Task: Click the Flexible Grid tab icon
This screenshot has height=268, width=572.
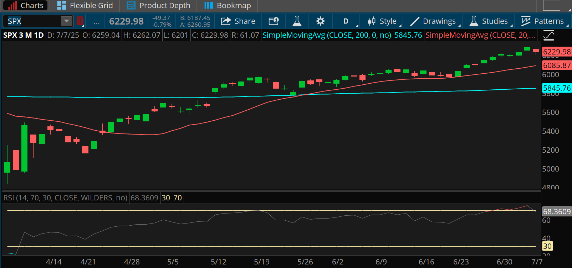Action: click(x=61, y=6)
